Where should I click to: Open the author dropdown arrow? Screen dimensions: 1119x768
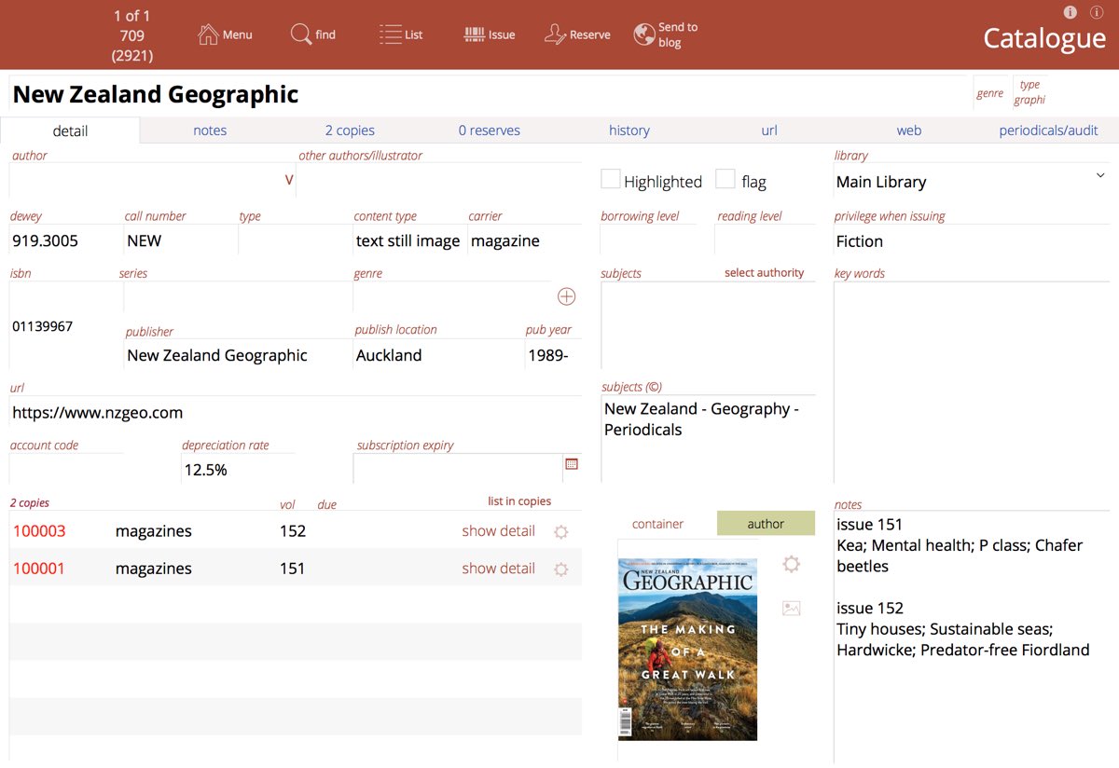coord(289,180)
